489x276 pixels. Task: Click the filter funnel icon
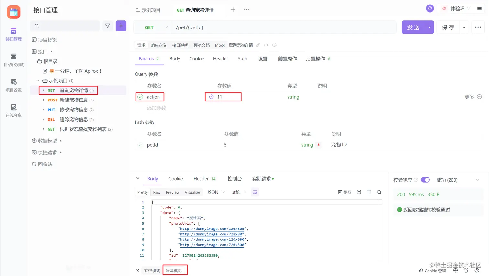108,26
